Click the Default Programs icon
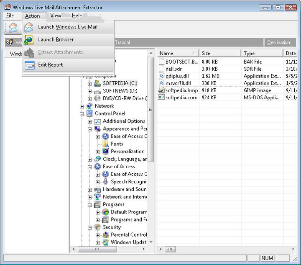This screenshot has width=301, height=265. point(105,212)
